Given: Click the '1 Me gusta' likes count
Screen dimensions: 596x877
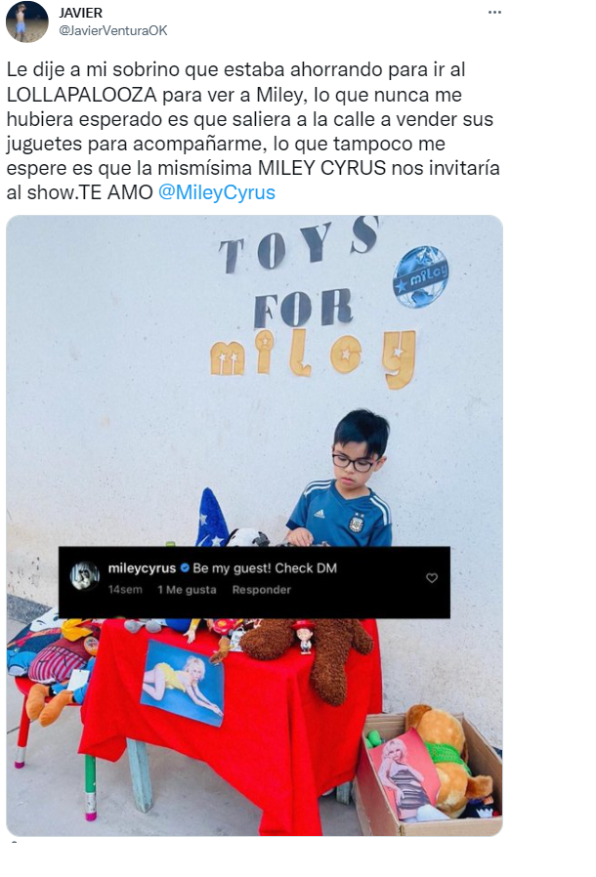Looking at the screenshot, I should point(187,590).
